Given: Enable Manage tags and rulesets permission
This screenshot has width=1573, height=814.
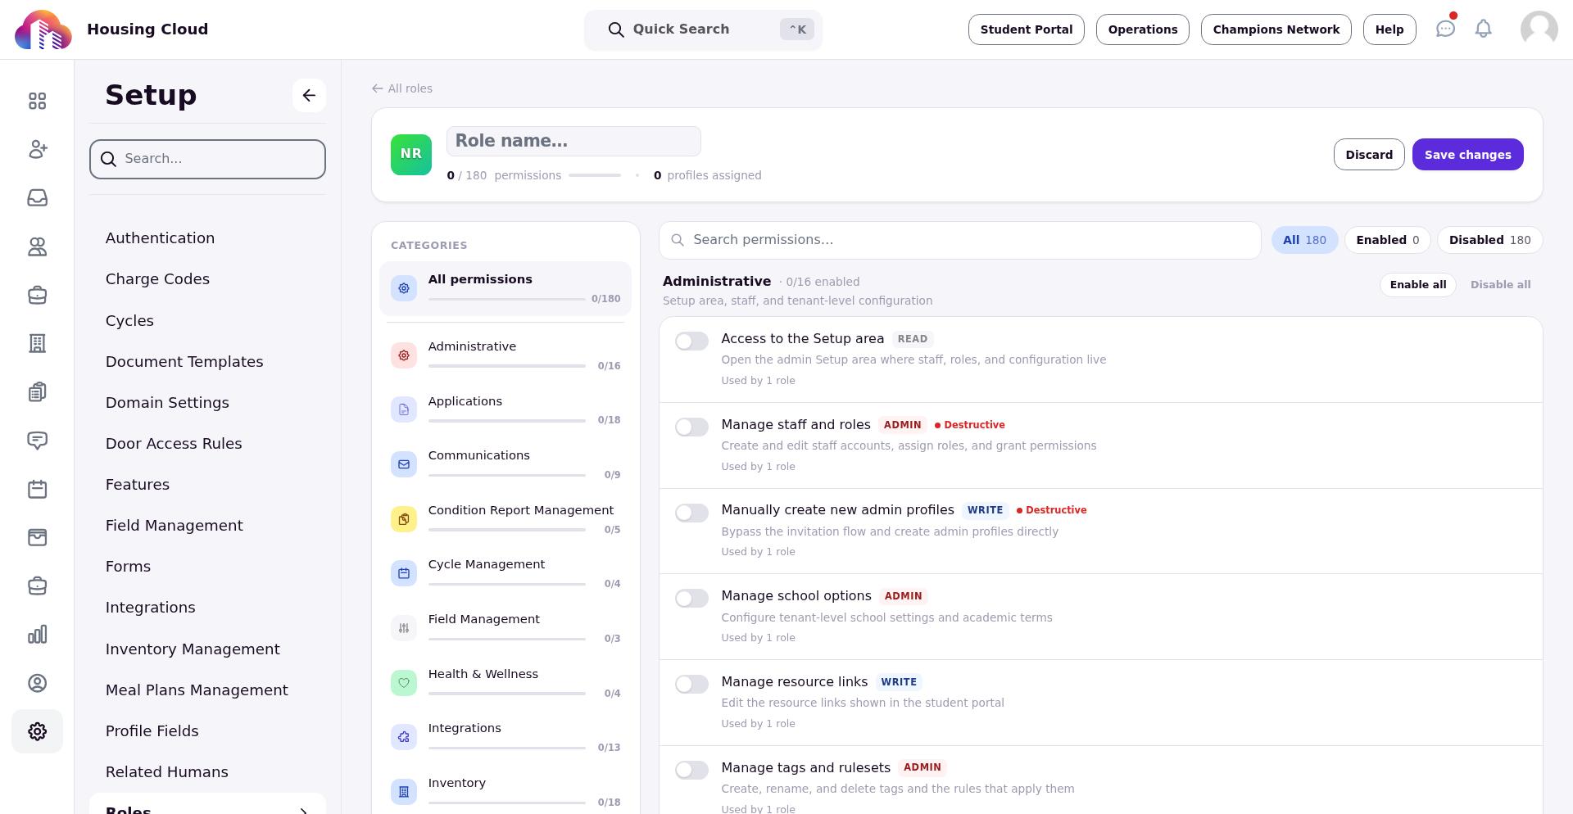Looking at the screenshot, I should [x=691, y=770].
